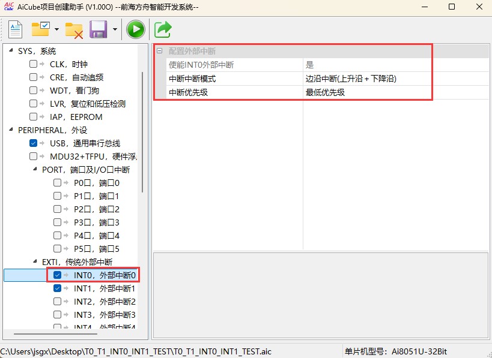Screen dimensions: 492x358
Task: Click the arrow icon beside IAP
Action: pyautogui.click(x=42, y=116)
